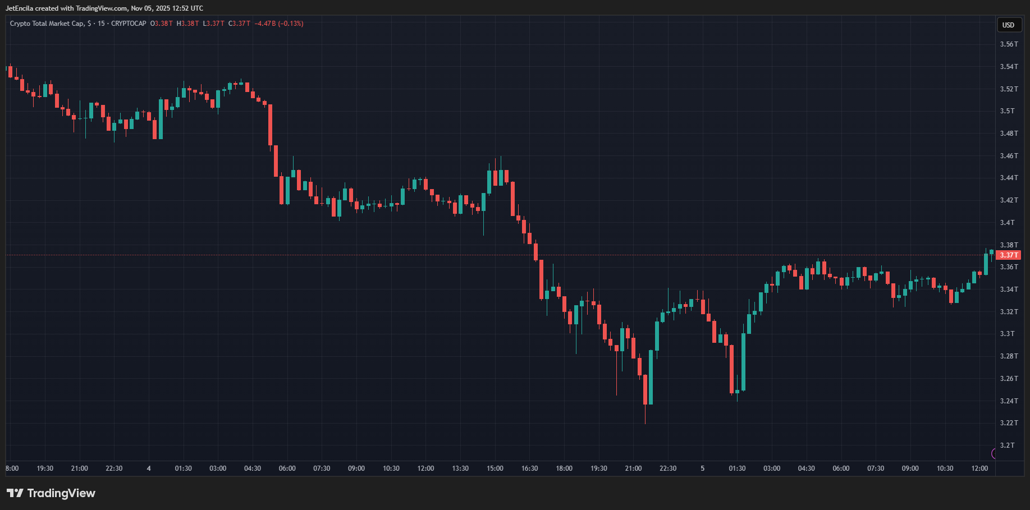
Task: Open the symbol legend for Crypto Total Market Cap
Action: tap(48, 24)
